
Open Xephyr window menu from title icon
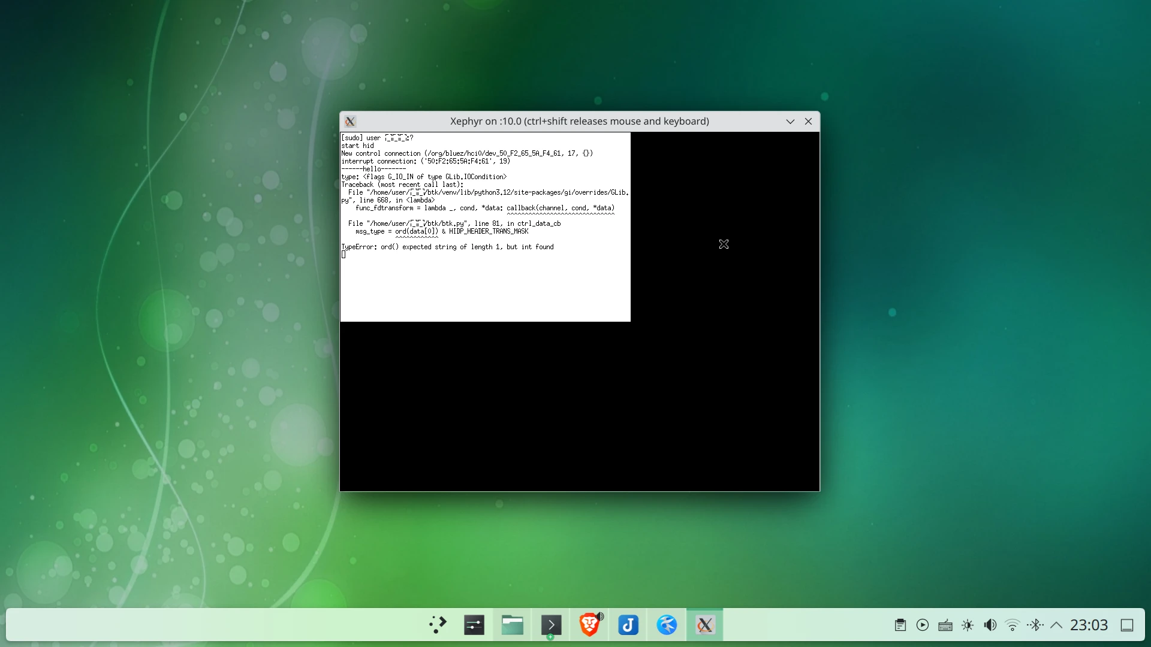[x=351, y=121]
